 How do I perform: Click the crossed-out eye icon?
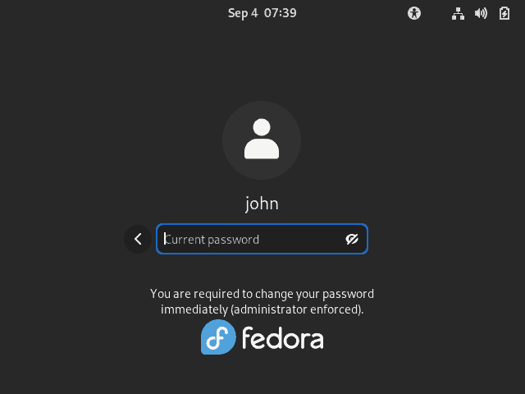[x=353, y=239]
